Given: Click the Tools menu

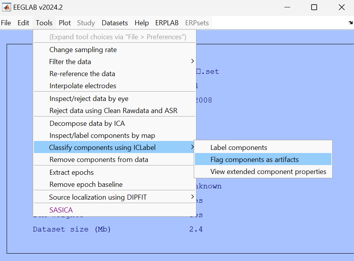Looking at the screenshot, I should tap(44, 23).
